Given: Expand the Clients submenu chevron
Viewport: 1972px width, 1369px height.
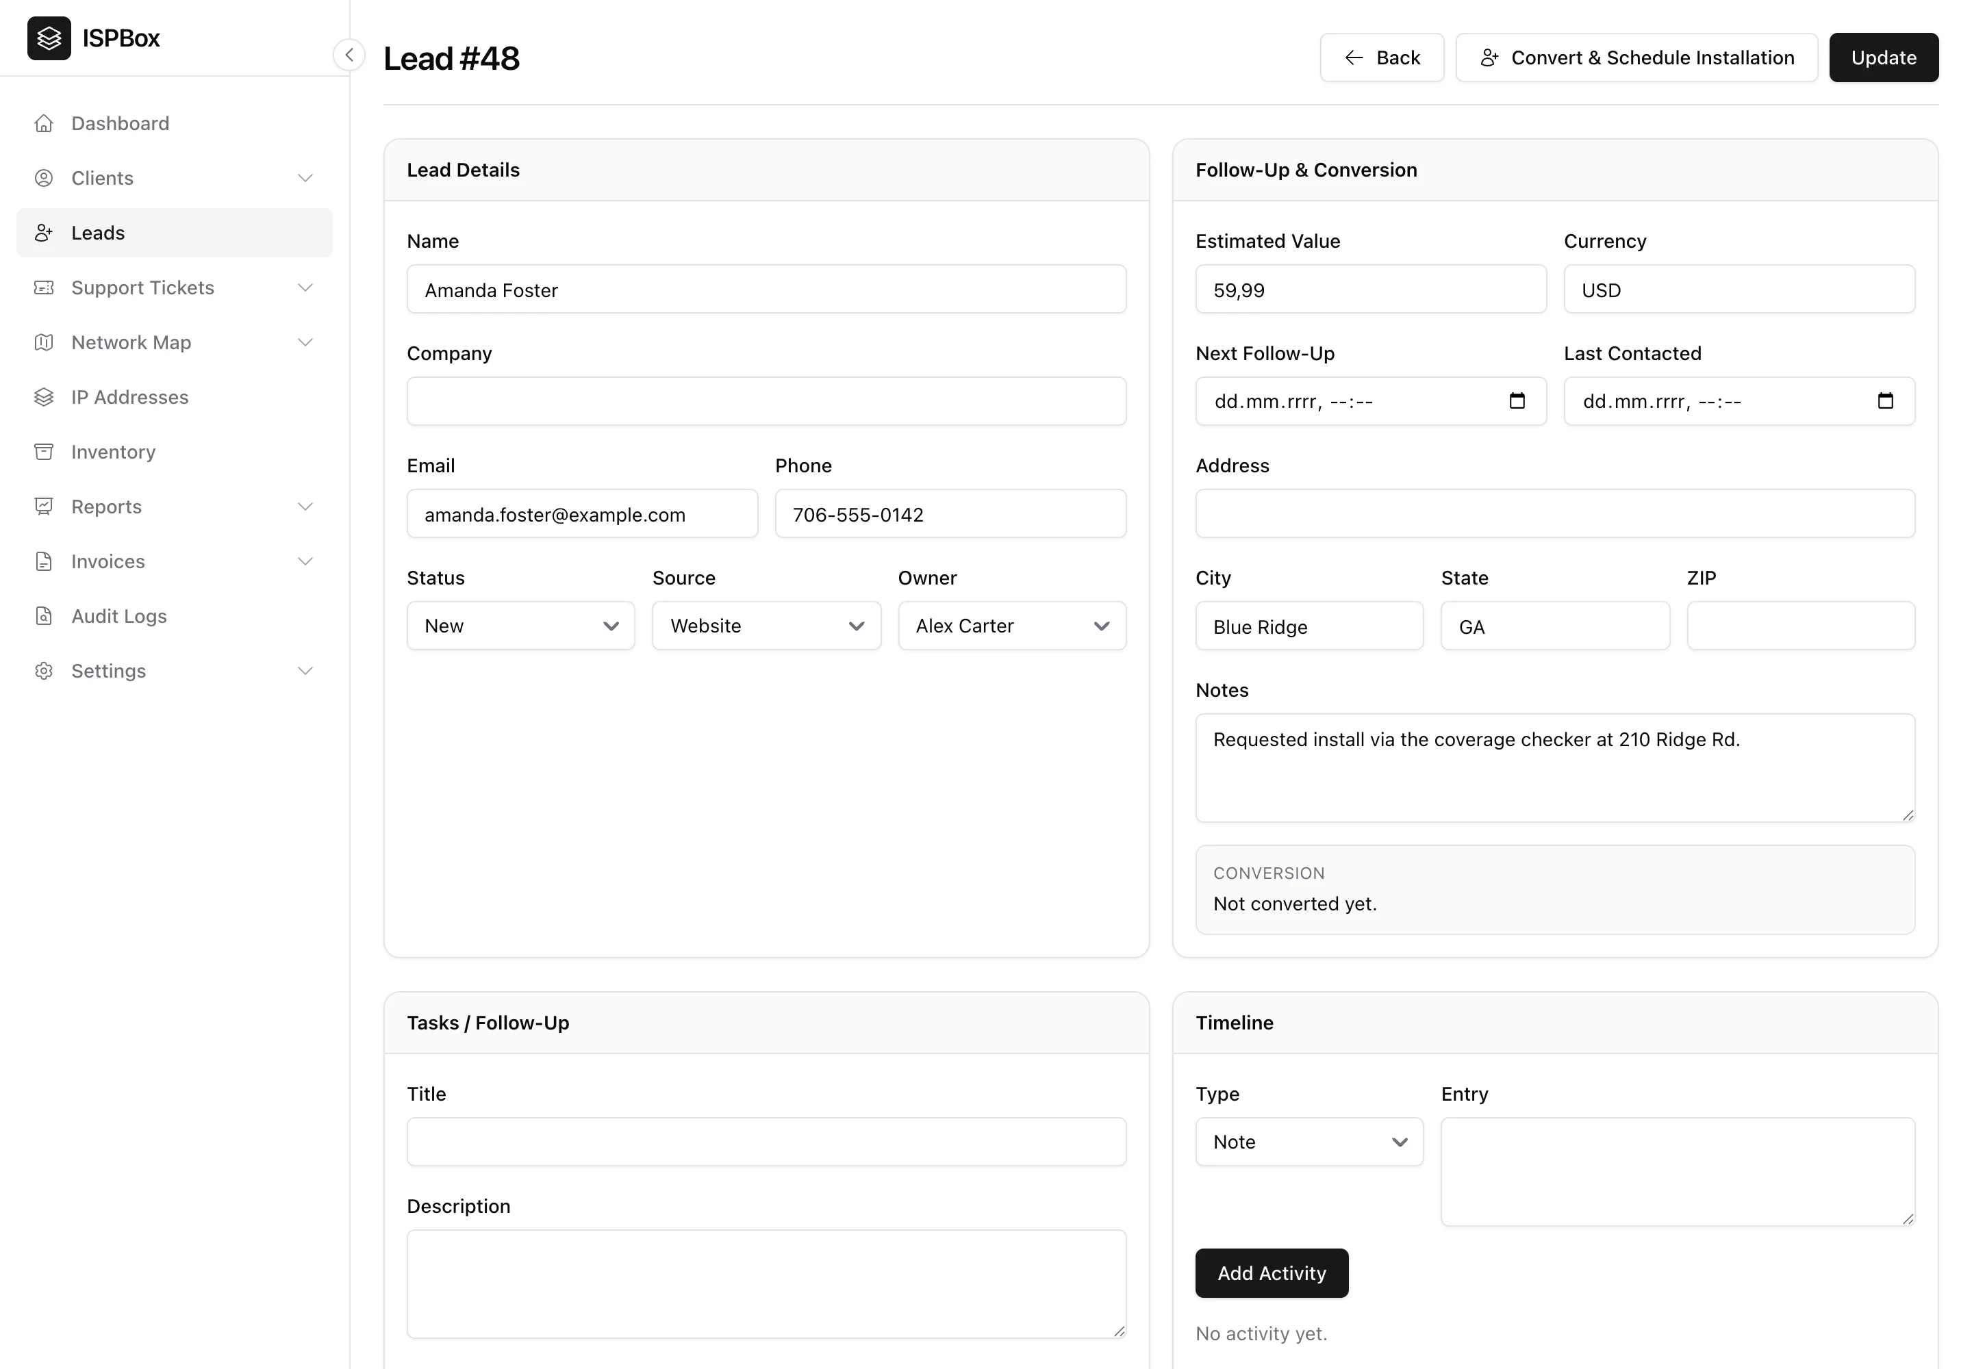Looking at the screenshot, I should point(305,179).
